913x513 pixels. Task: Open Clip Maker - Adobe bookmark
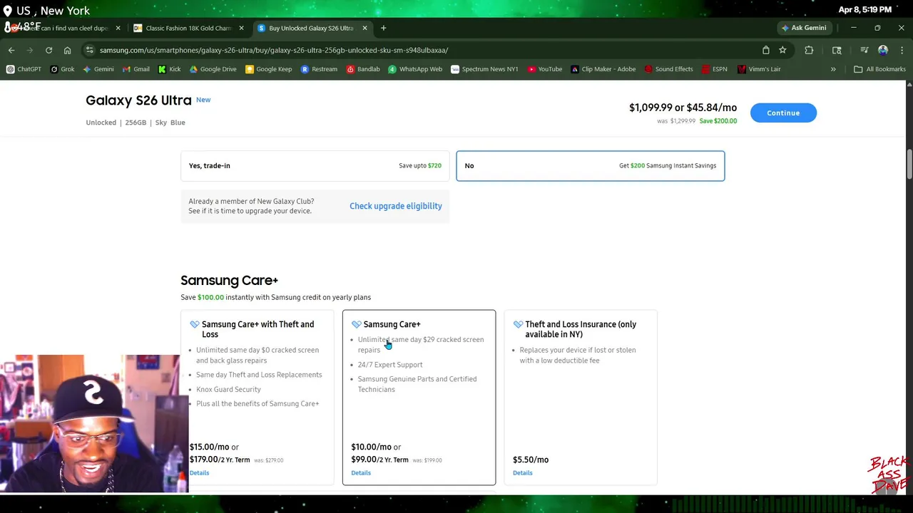coord(603,69)
